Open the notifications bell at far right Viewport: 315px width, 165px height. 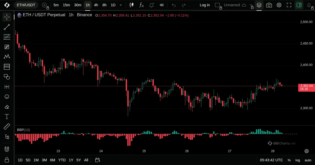point(309,5)
